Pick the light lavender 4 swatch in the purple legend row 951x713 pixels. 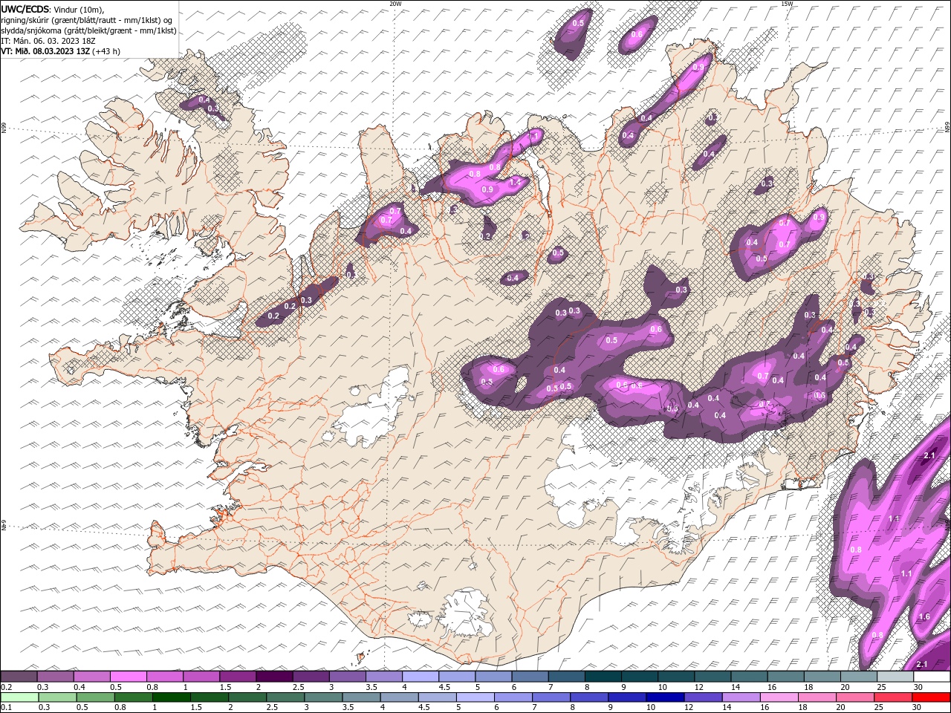(421, 677)
